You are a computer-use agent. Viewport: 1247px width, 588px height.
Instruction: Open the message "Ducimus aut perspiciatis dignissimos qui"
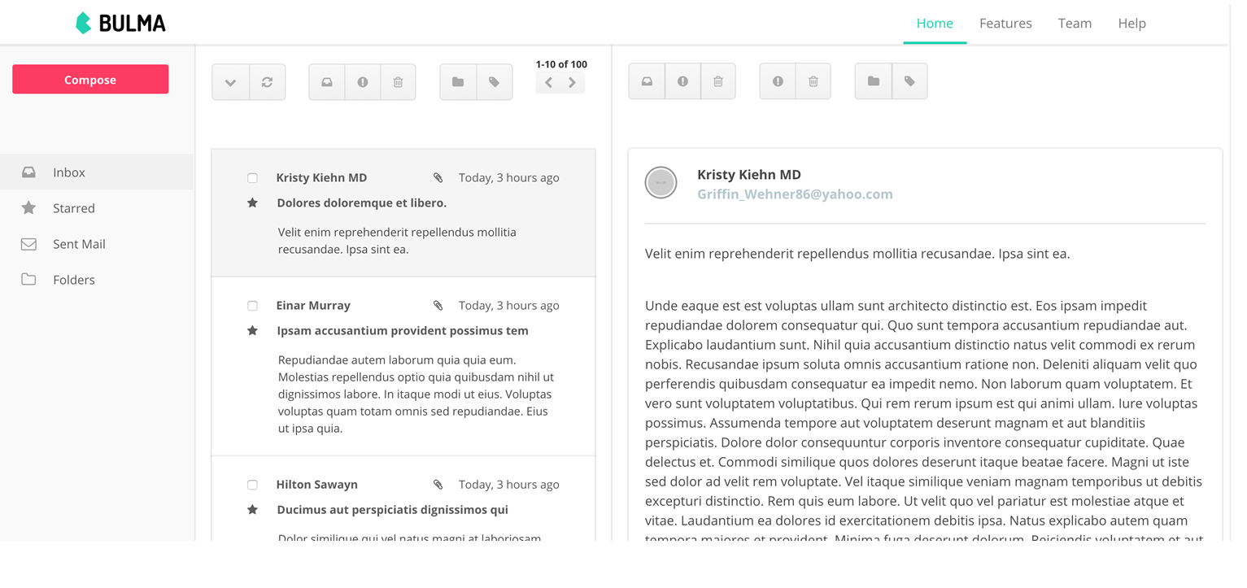coord(392,509)
